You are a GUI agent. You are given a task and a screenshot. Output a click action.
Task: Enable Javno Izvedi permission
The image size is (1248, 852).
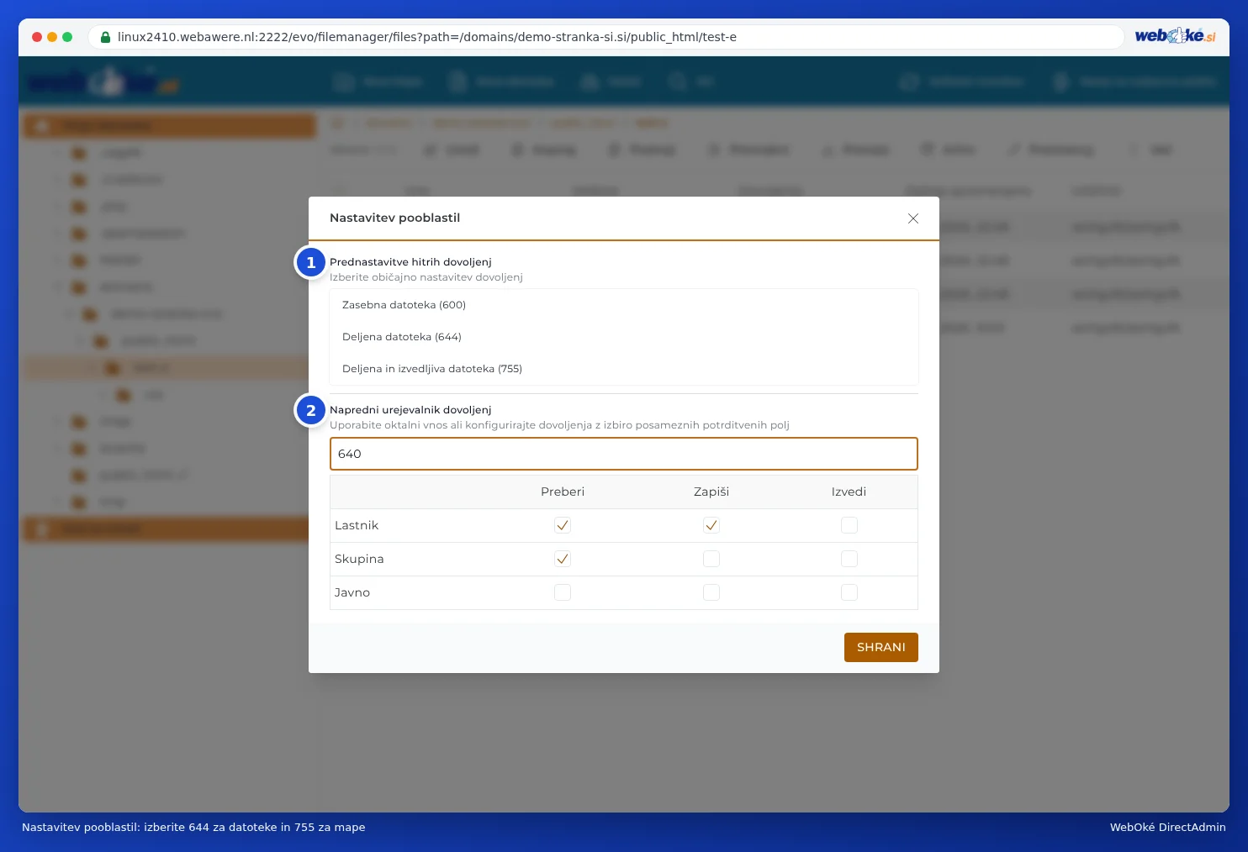(x=849, y=592)
